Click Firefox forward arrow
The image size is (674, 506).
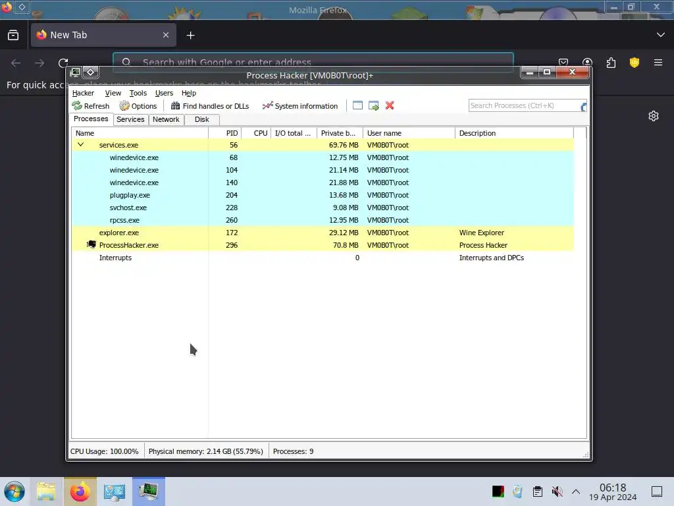39,63
